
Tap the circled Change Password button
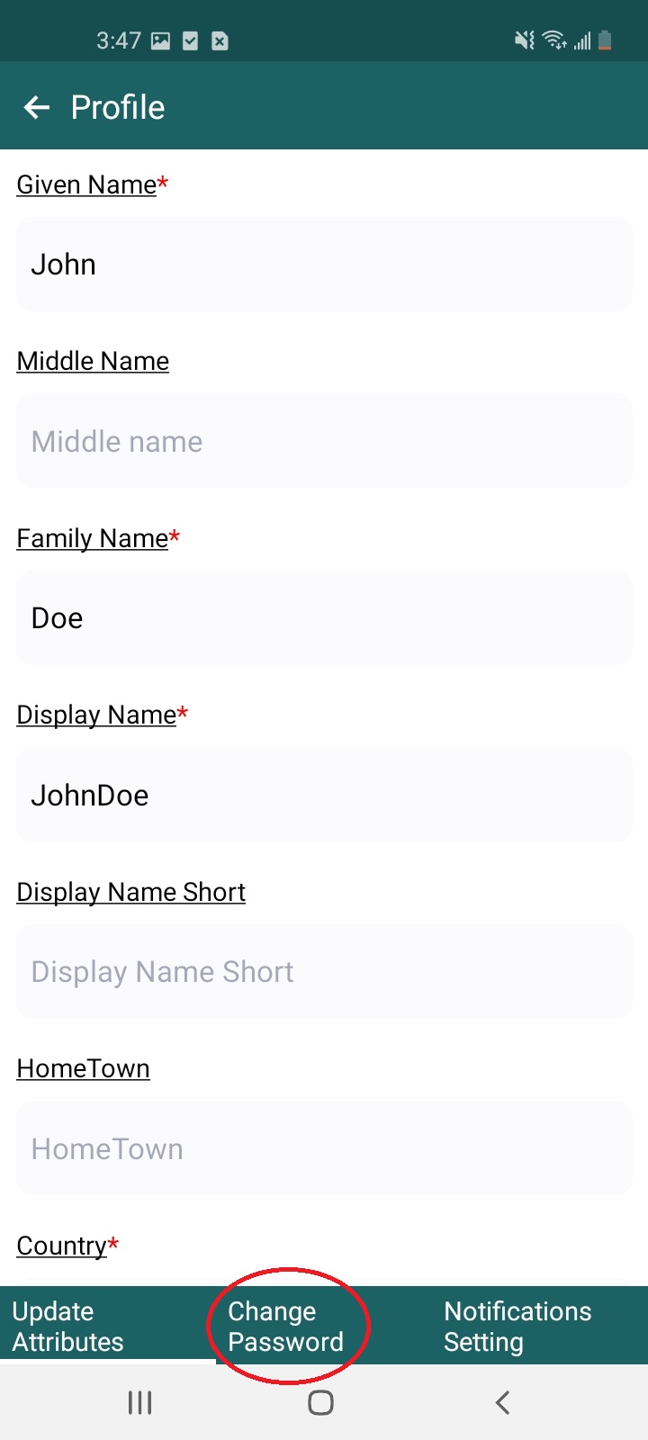point(286,1326)
